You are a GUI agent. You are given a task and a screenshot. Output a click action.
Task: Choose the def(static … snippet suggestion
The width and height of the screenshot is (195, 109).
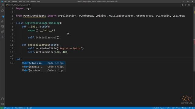44,67
